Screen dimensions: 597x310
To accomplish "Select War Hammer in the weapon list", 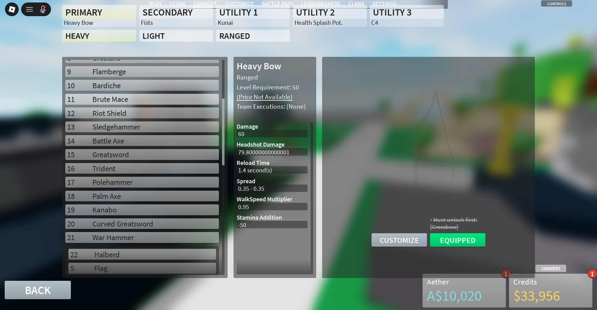I will tap(142, 238).
